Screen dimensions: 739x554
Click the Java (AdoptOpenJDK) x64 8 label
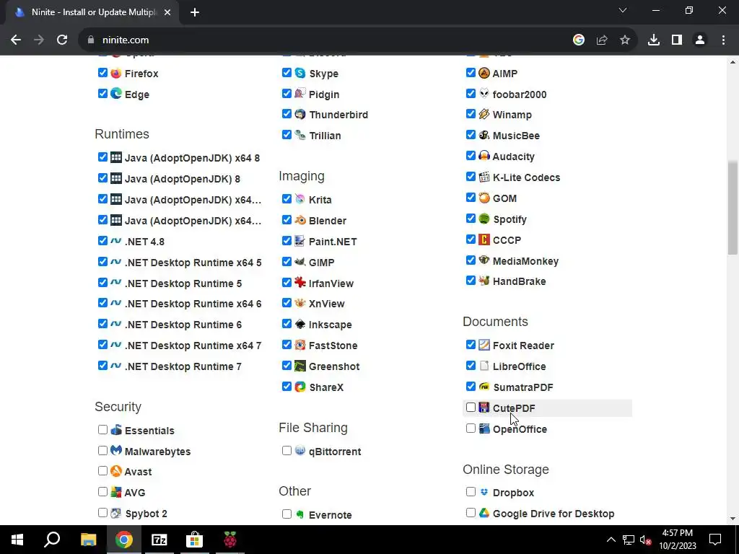pos(192,158)
